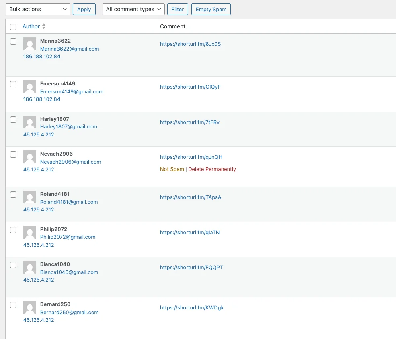This screenshot has width=396, height=339.
Task: Mark Nevaeh2906's comment as Not Spam
Action: click(172, 169)
